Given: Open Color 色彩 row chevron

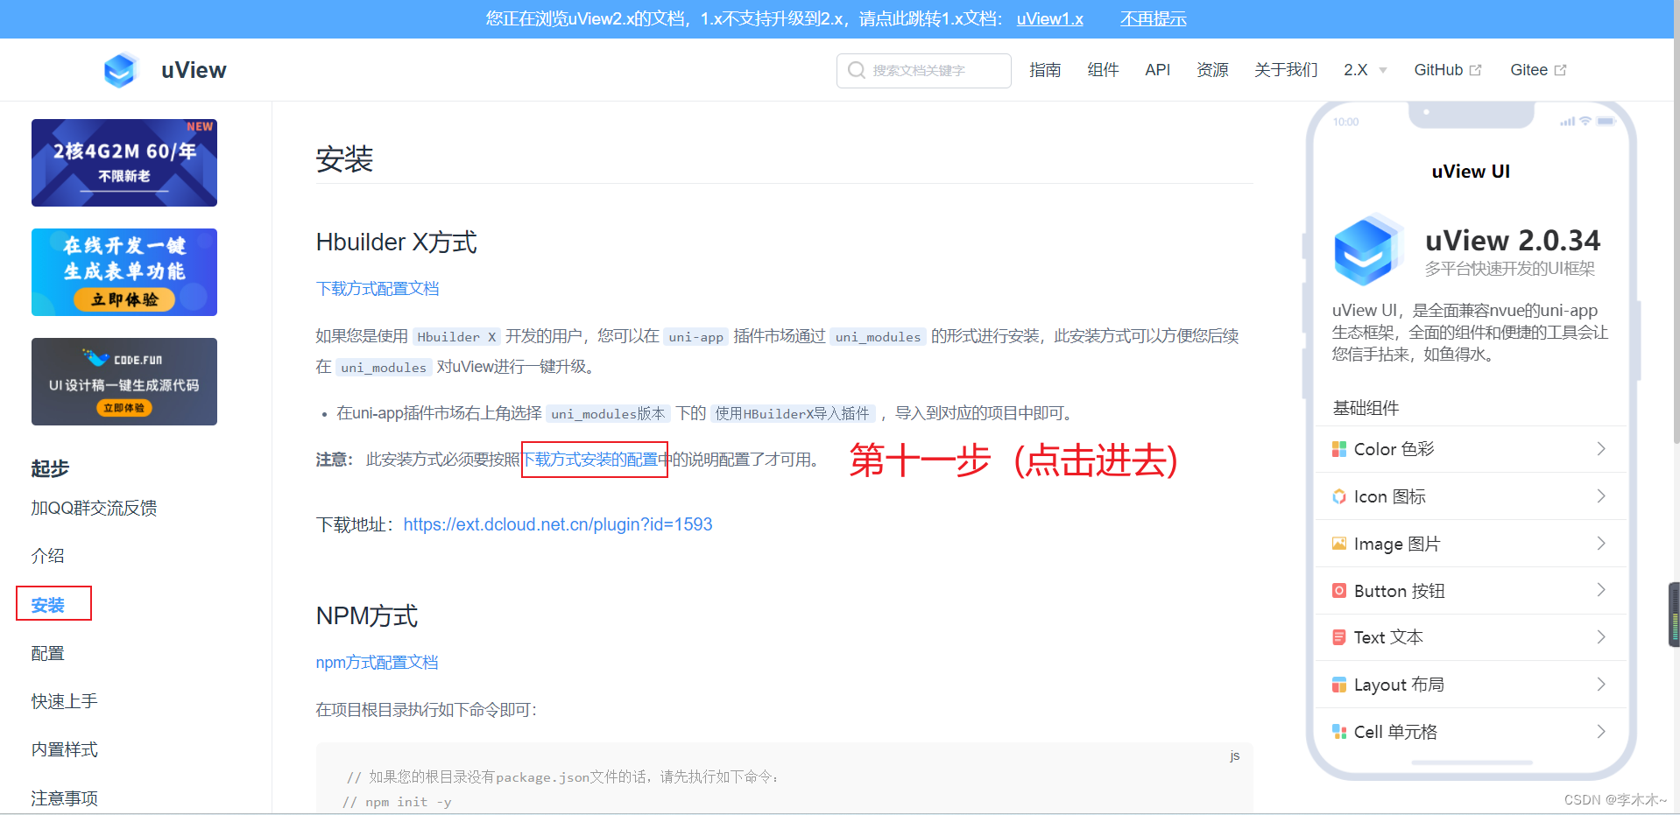Looking at the screenshot, I should pos(1601,449).
